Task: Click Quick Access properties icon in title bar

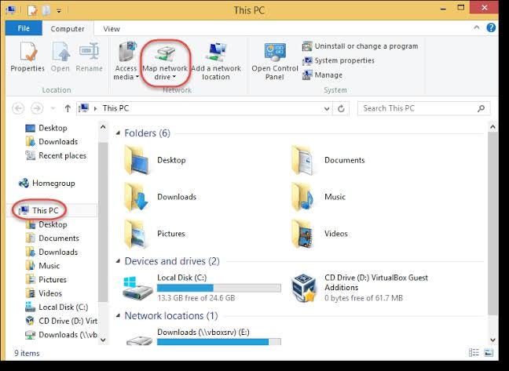Action: tap(32, 10)
